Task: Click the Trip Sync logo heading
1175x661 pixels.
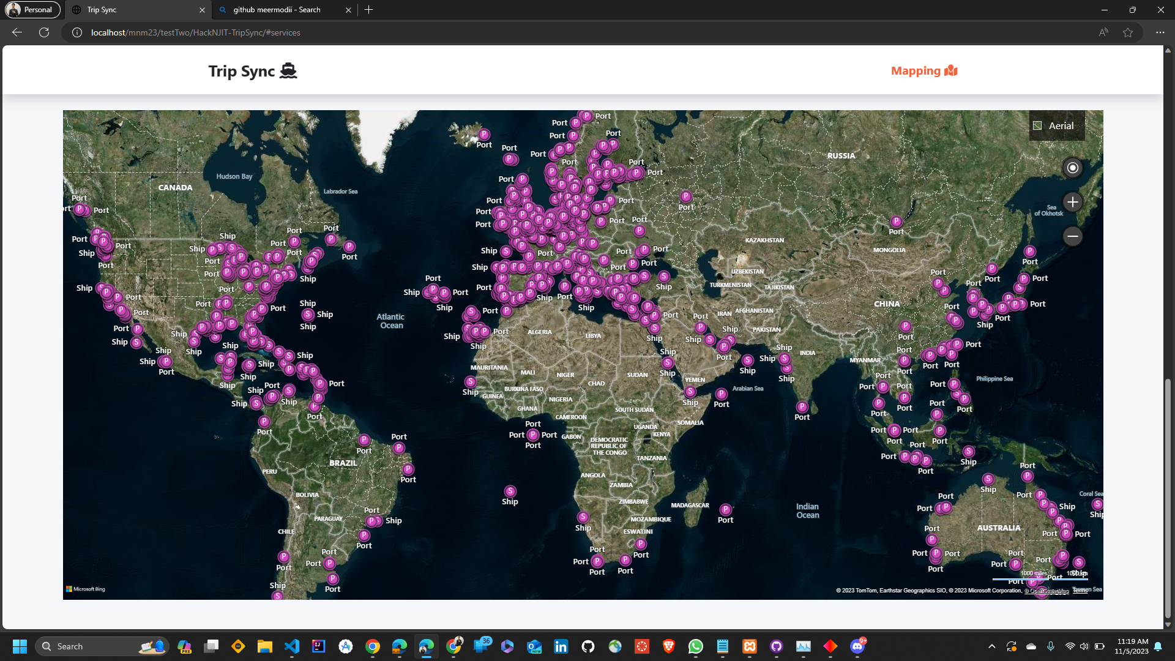Action: tap(252, 71)
